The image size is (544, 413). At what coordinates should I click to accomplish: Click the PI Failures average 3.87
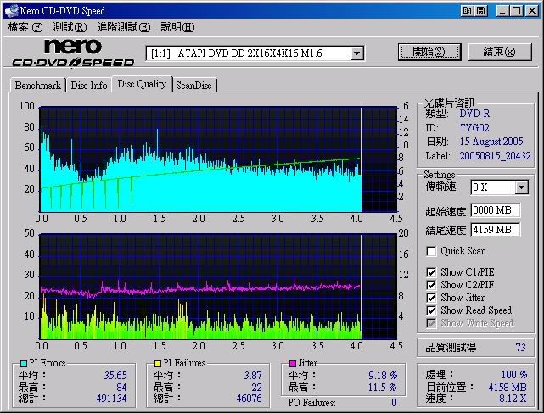point(253,376)
